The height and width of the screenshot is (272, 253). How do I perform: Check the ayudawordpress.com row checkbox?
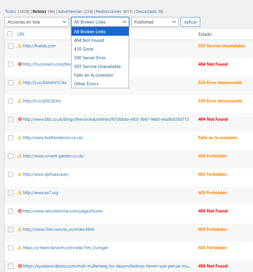[11, 266]
